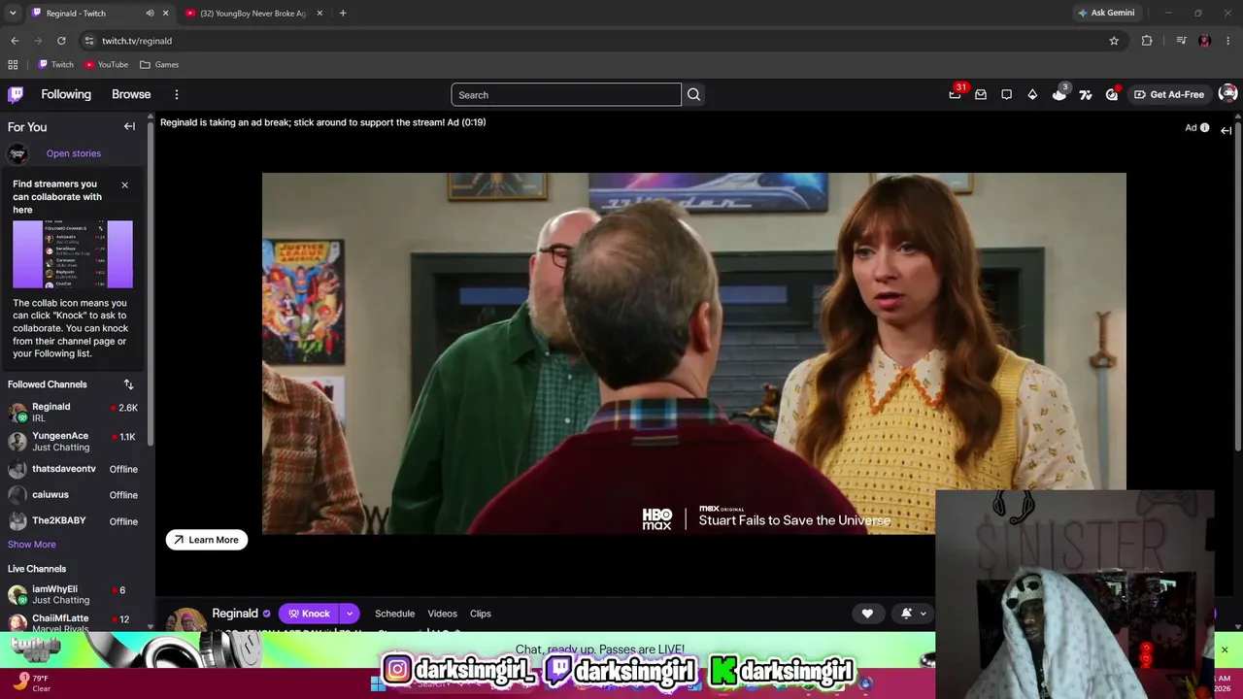Open the tab search dropdown
Screen dimensions: 1243x699
[13, 14]
